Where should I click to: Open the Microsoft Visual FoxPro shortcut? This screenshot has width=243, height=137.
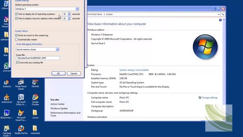(x=21, y=115)
